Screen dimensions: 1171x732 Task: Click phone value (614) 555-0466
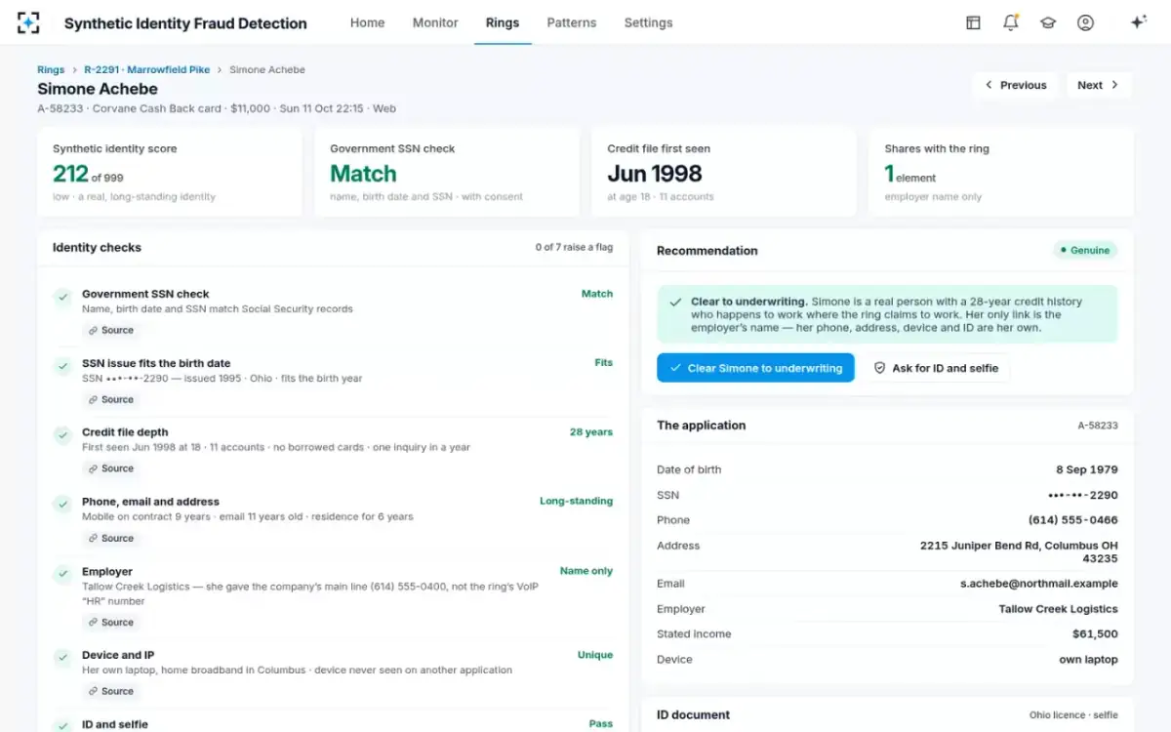[1073, 520]
